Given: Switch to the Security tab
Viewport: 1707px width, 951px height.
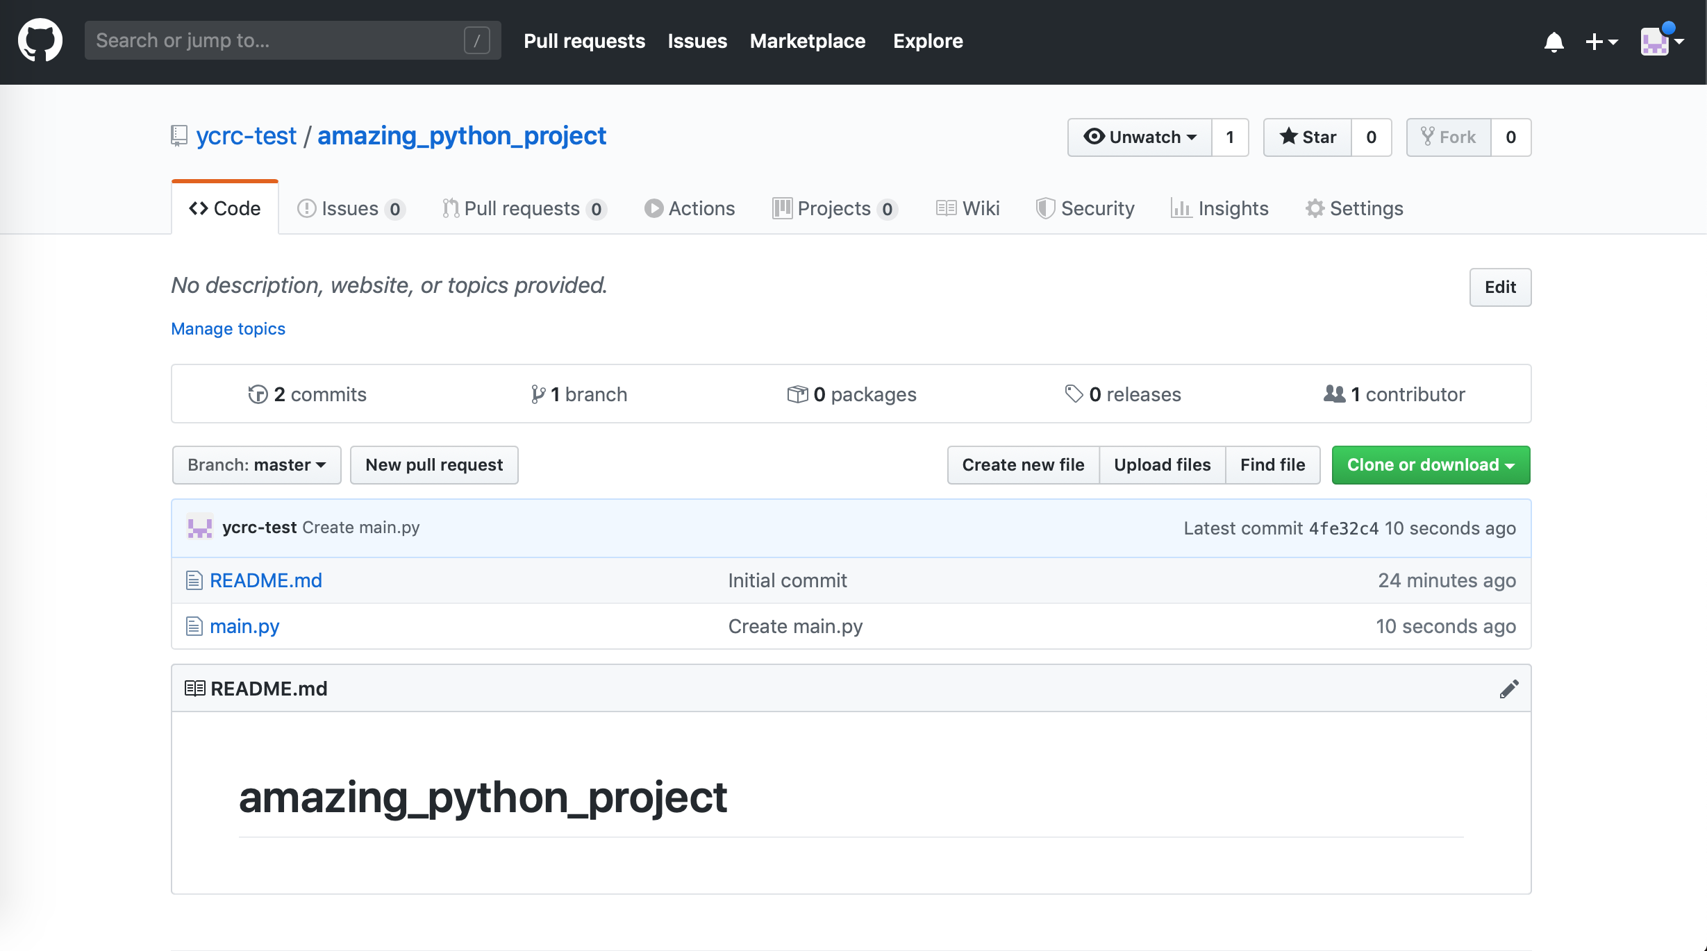Looking at the screenshot, I should click(1085, 208).
